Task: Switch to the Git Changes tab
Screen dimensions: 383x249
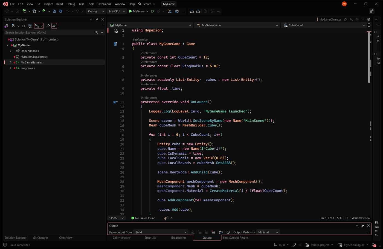Action: pos(40,238)
